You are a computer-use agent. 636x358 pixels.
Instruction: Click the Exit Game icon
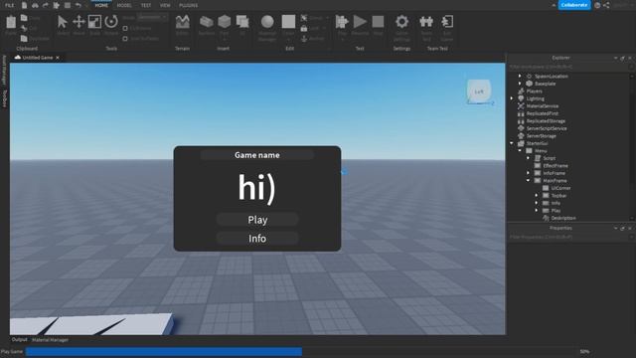click(x=447, y=22)
